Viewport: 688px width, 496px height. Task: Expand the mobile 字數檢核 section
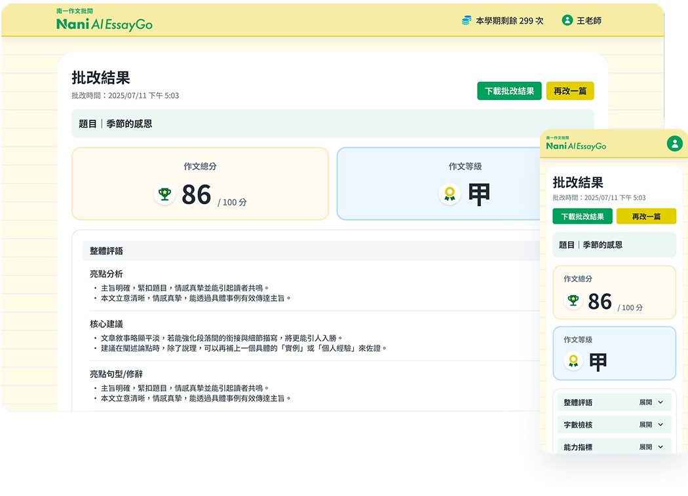click(615, 425)
